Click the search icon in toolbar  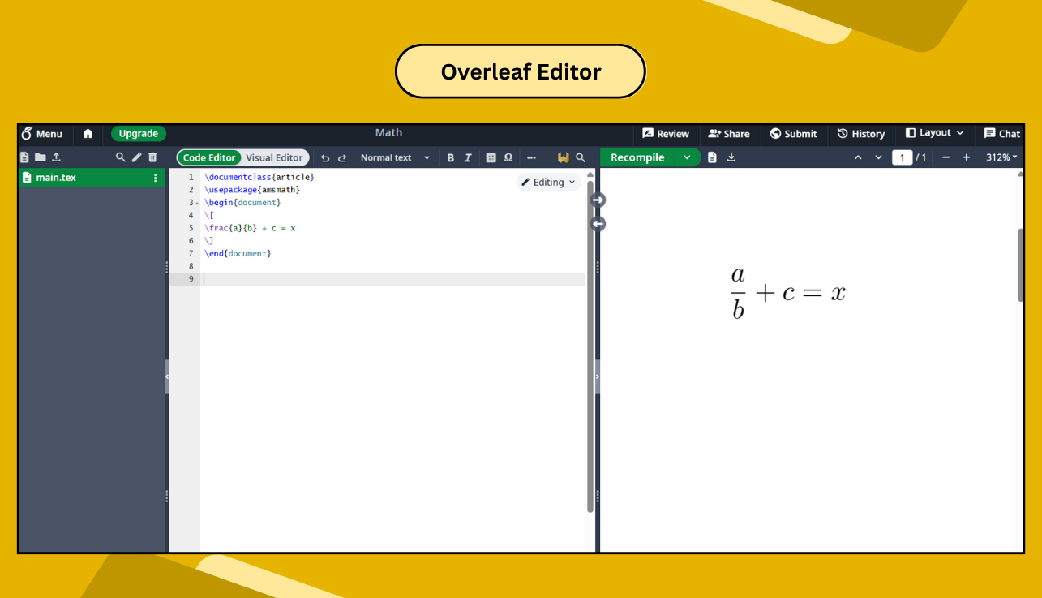coord(581,157)
